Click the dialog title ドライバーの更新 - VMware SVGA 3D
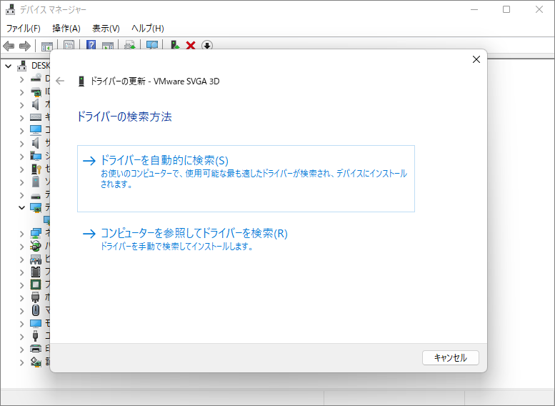 [x=155, y=81]
